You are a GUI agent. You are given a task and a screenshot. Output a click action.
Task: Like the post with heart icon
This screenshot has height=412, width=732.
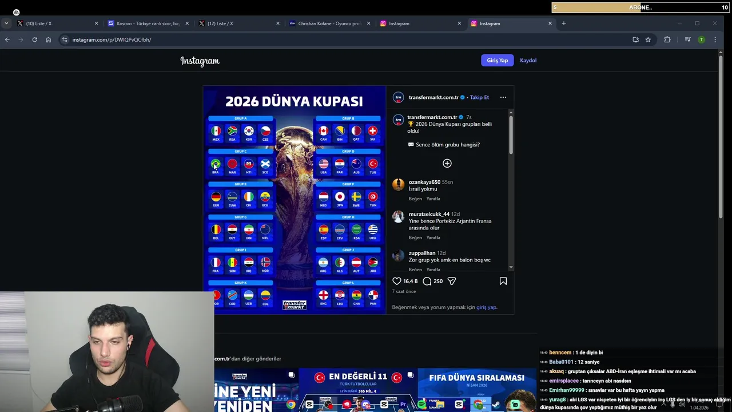[397, 281]
